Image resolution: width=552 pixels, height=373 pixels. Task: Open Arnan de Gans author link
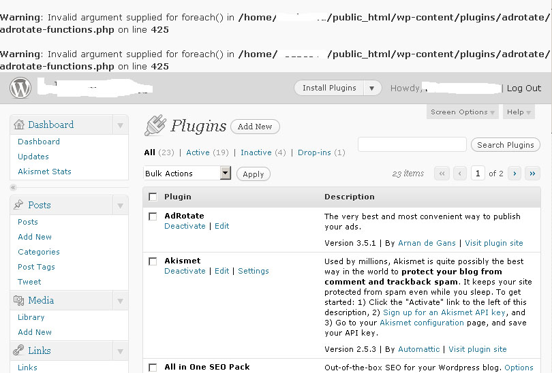tap(427, 243)
